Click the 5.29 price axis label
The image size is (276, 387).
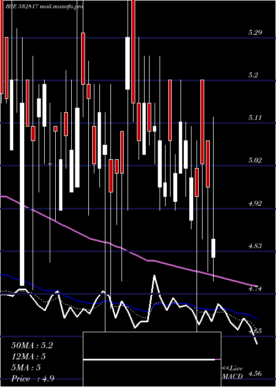255,32
